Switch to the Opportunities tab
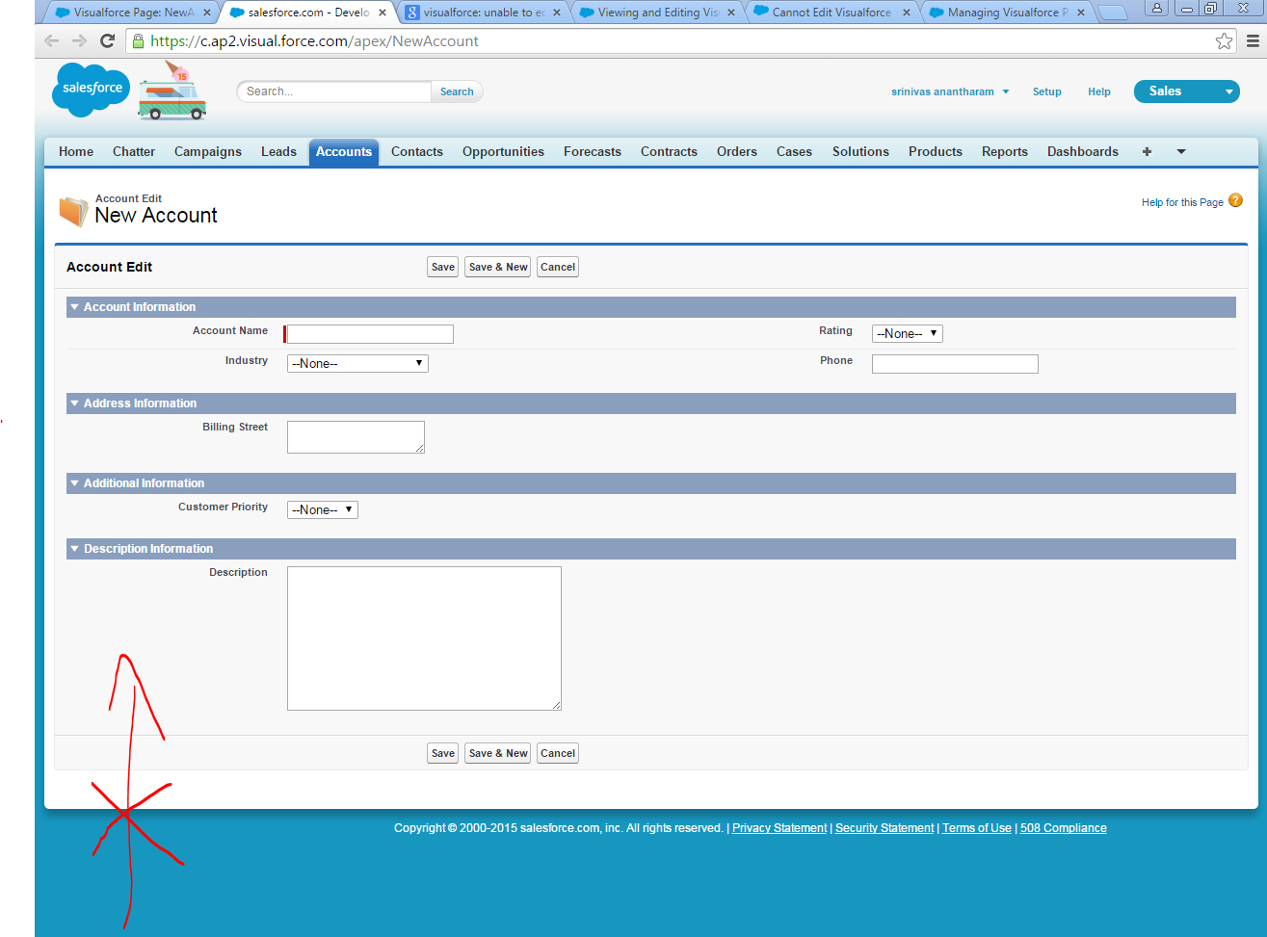This screenshot has height=937, width=1267. [x=503, y=152]
